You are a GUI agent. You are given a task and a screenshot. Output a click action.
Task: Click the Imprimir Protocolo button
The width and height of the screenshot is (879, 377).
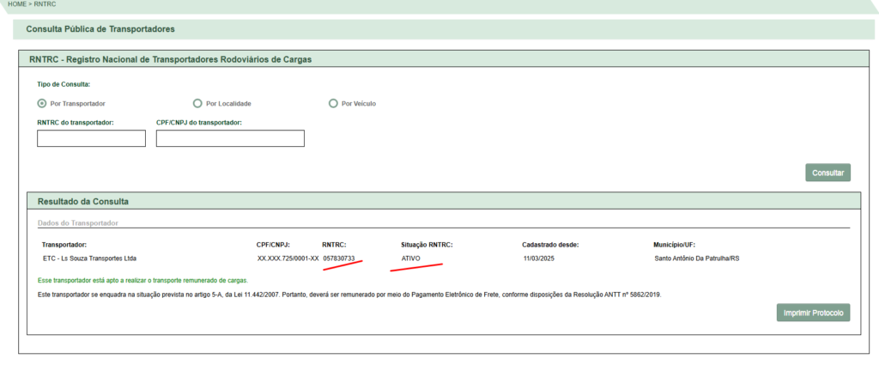(x=813, y=313)
